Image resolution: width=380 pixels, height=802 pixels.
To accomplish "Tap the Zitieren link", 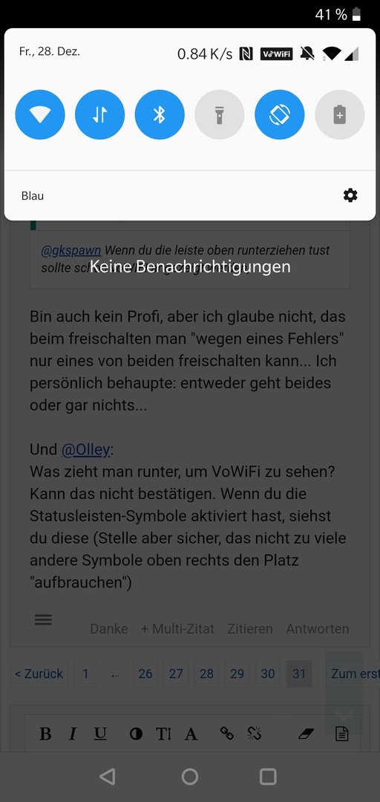I will tap(250, 629).
